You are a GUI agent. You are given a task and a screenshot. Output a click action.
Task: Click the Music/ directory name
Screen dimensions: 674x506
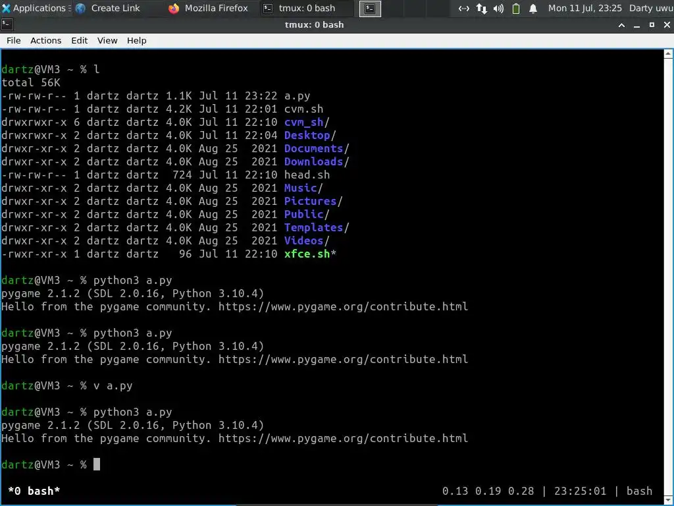pyautogui.click(x=303, y=188)
